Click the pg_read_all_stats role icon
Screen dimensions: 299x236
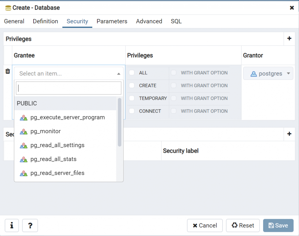[x=24, y=159]
